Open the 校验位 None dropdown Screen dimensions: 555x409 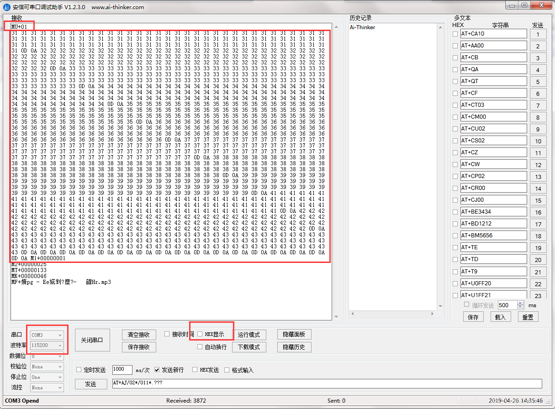coord(47,367)
